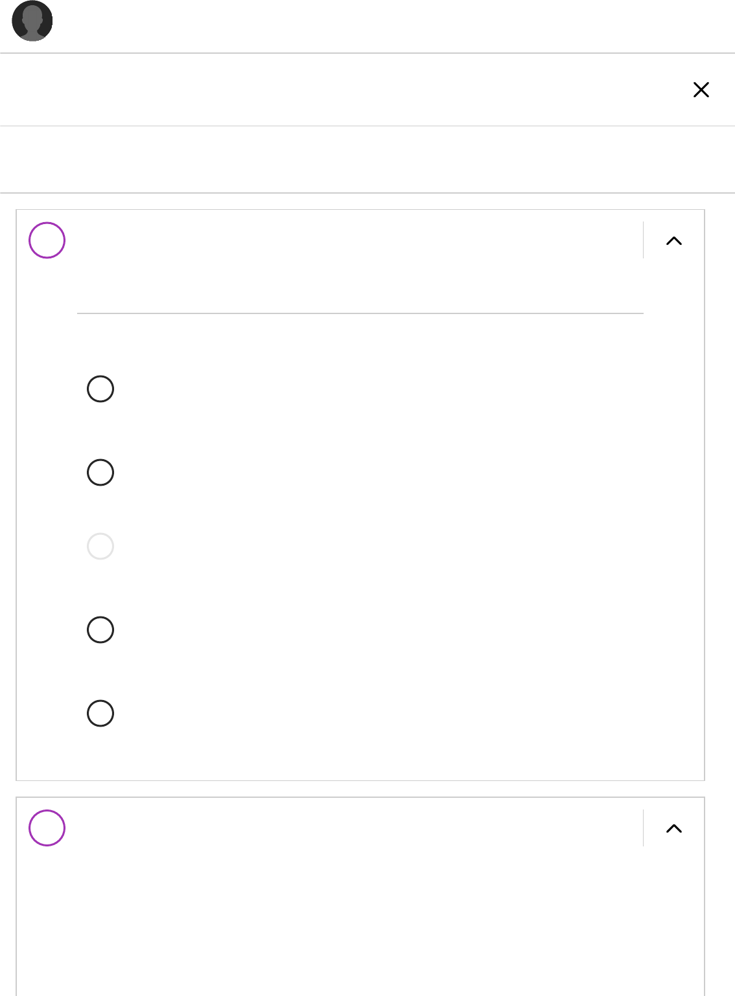Pick the radio button above the disabled one

point(100,473)
